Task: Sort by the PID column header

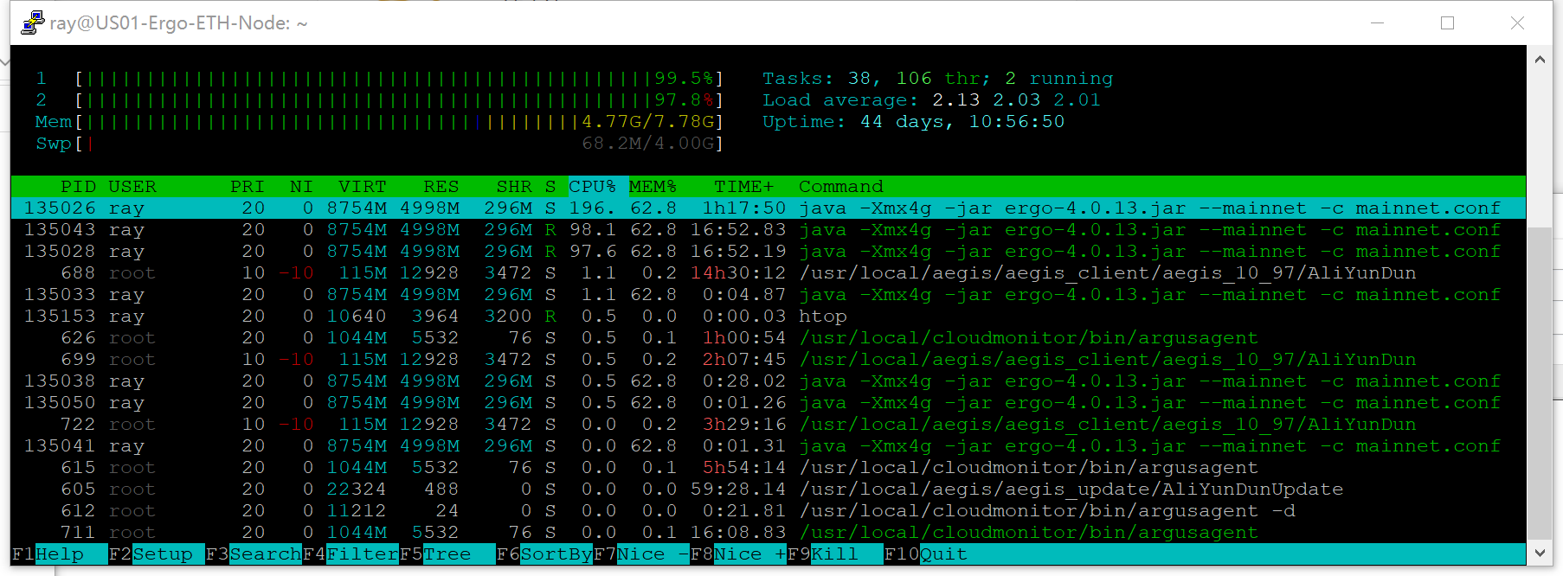Action: (78, 187)
